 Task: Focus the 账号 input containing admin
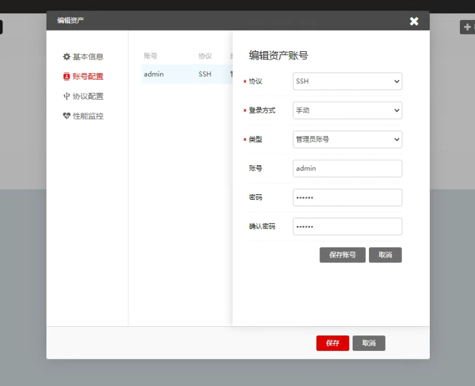pyautogui.click(x=347, y=168)
